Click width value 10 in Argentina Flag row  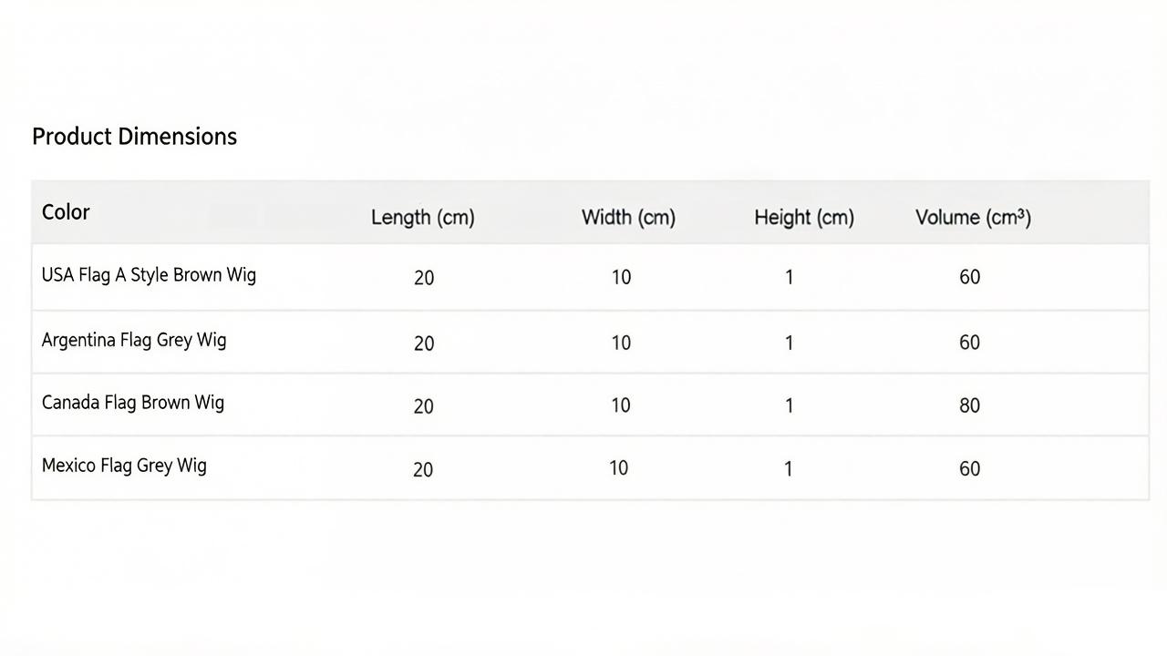[x=621, y=343]
